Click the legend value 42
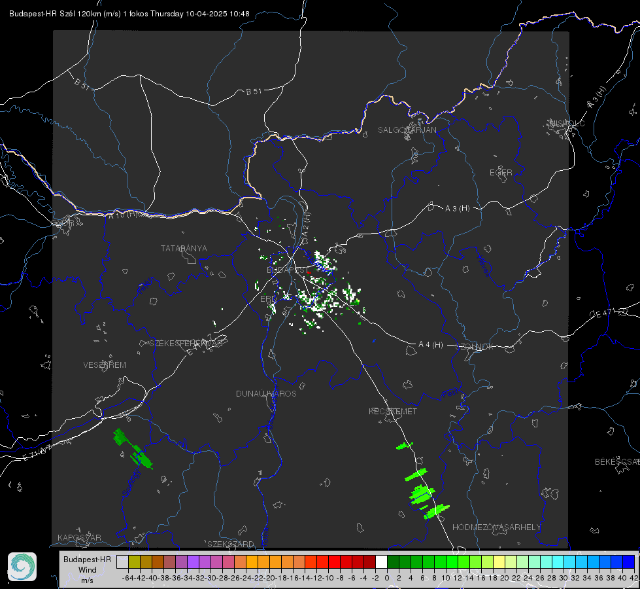Screen dimensions: 640x589 tap(633, 578)
